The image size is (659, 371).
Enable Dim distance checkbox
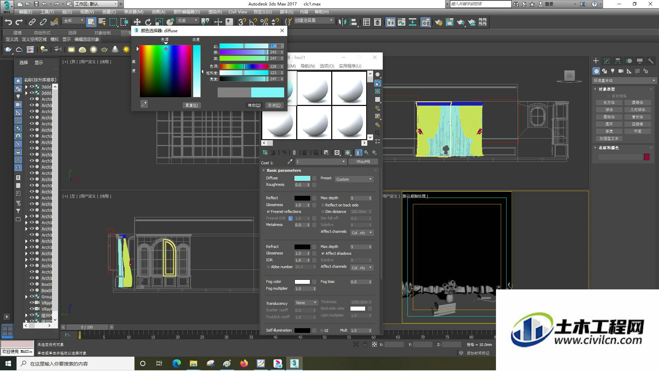pyautogui.click(x=323, y=212)
